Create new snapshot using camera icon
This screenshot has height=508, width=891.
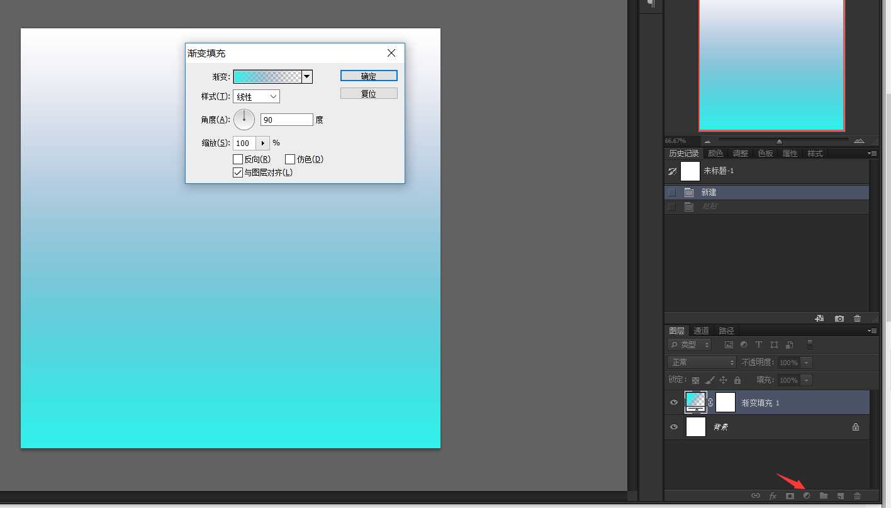point(839,319)
